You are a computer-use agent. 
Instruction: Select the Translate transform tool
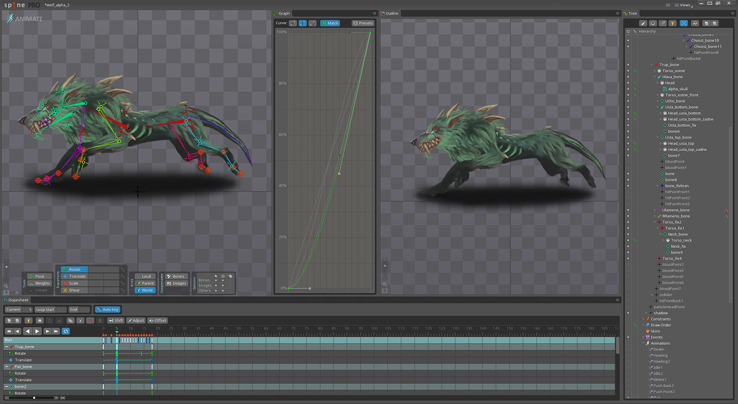(x=74, y=277)
